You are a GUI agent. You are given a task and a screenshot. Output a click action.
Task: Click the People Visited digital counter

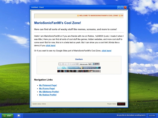[x=121, y=104]
